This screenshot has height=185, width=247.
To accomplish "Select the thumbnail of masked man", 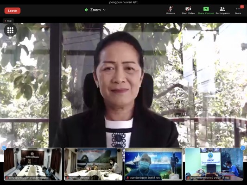I will (x=153, y=164).
